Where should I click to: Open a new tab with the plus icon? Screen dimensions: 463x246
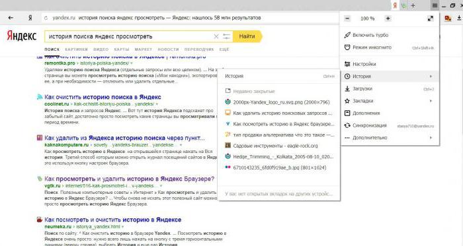tap(413, 5)
